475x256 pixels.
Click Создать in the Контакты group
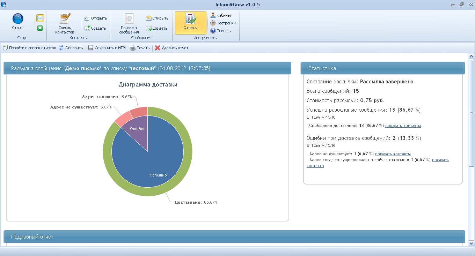coord(95,28)
